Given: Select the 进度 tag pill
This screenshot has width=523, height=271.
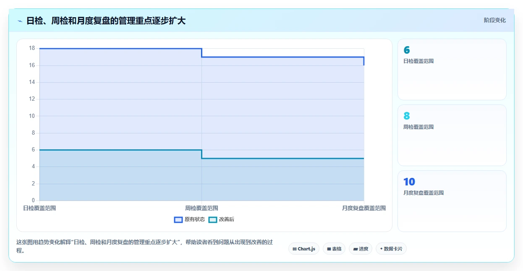Looking at the screenshot, I should (x=361, y=249).
